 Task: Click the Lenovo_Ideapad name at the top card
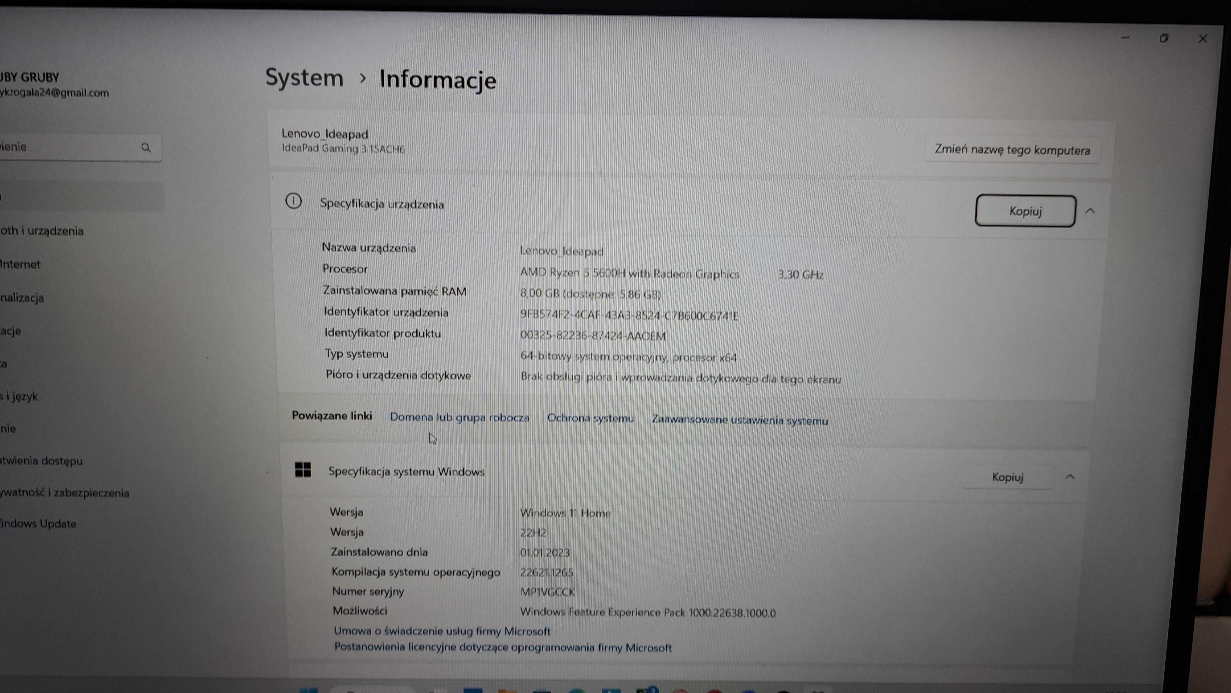tap(325, 134)
